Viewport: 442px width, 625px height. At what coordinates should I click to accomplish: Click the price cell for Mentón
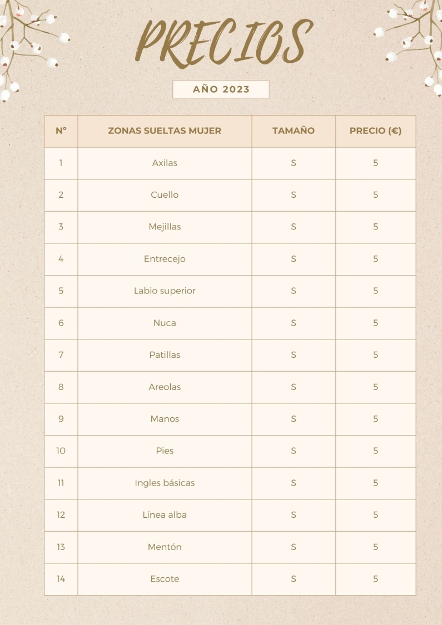point(375,547)
